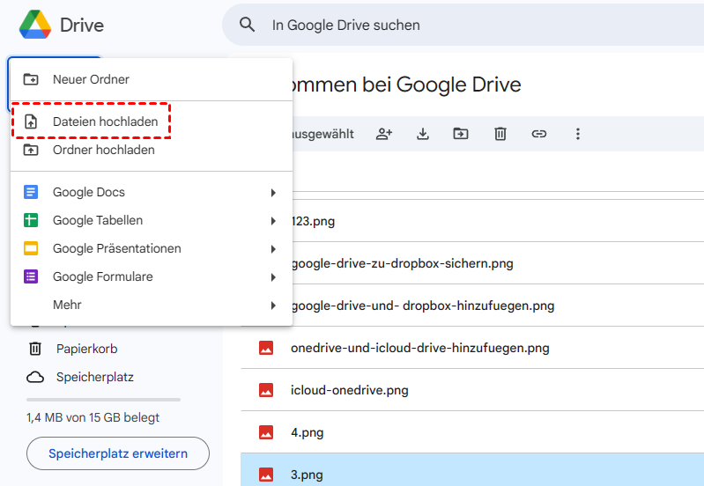704x486 pixels.
Task: Click the move-to-folder icon
Action: pos(461,134)
